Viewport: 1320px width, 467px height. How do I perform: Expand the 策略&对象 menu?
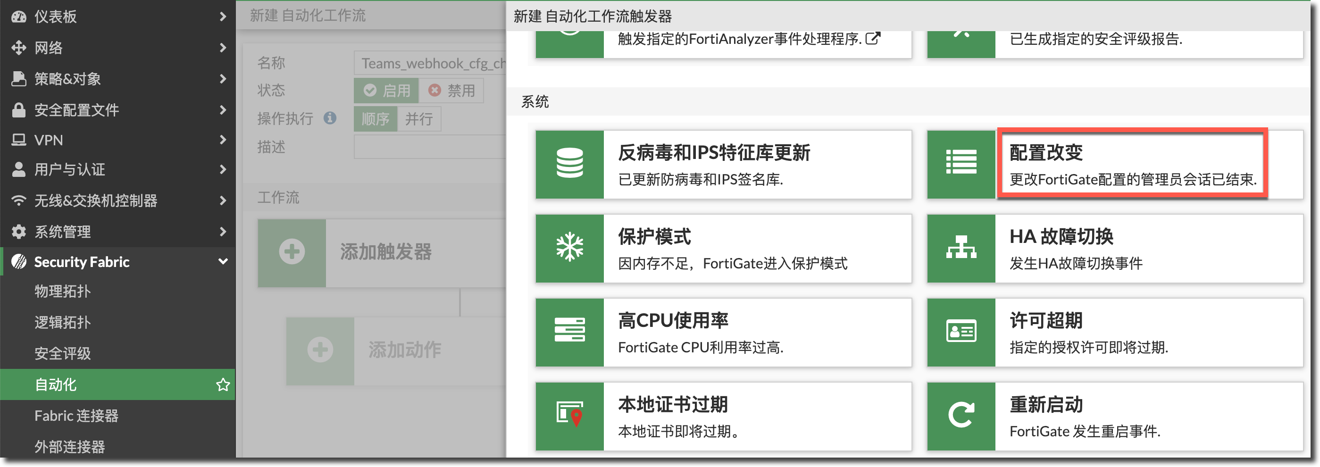[222, 79]
